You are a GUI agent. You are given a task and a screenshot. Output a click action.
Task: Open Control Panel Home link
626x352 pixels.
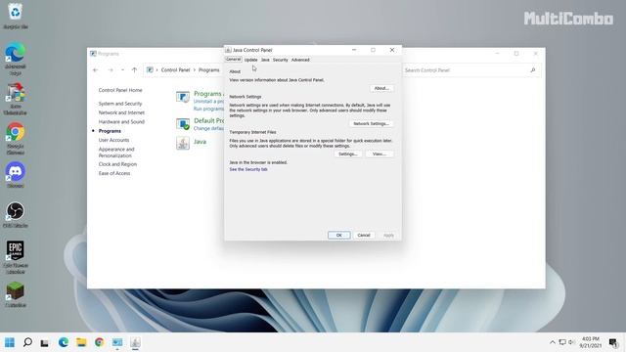tap(120, 90)
